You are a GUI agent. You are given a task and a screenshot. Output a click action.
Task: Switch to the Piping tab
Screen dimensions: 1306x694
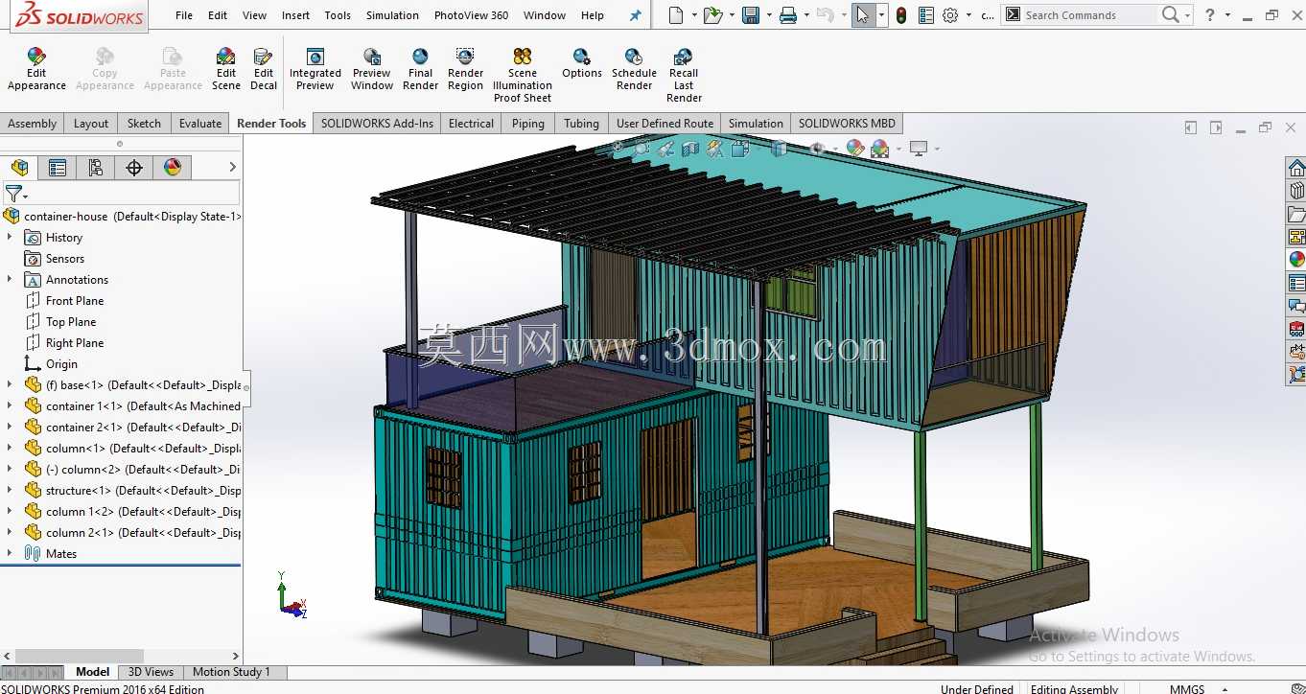click(527, 124)
